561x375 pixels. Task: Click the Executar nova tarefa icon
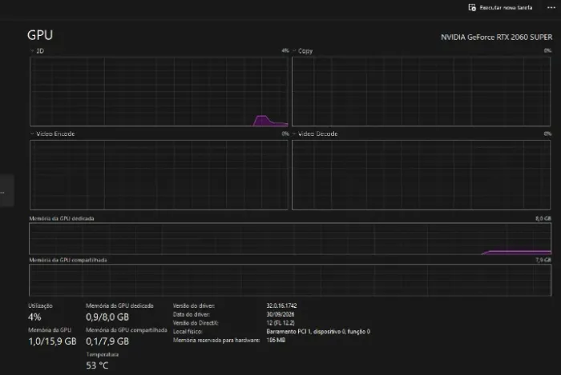point(472,7)
